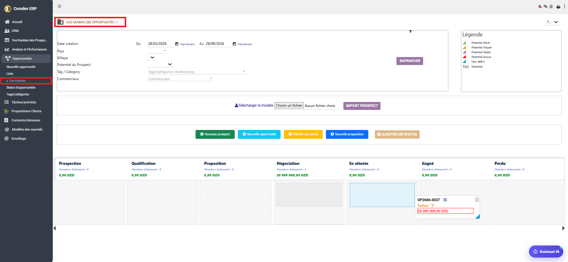Open Tâches/activités in the sidebar
Image resolution: width=568 pixels, height=262 pixels.
24,102
